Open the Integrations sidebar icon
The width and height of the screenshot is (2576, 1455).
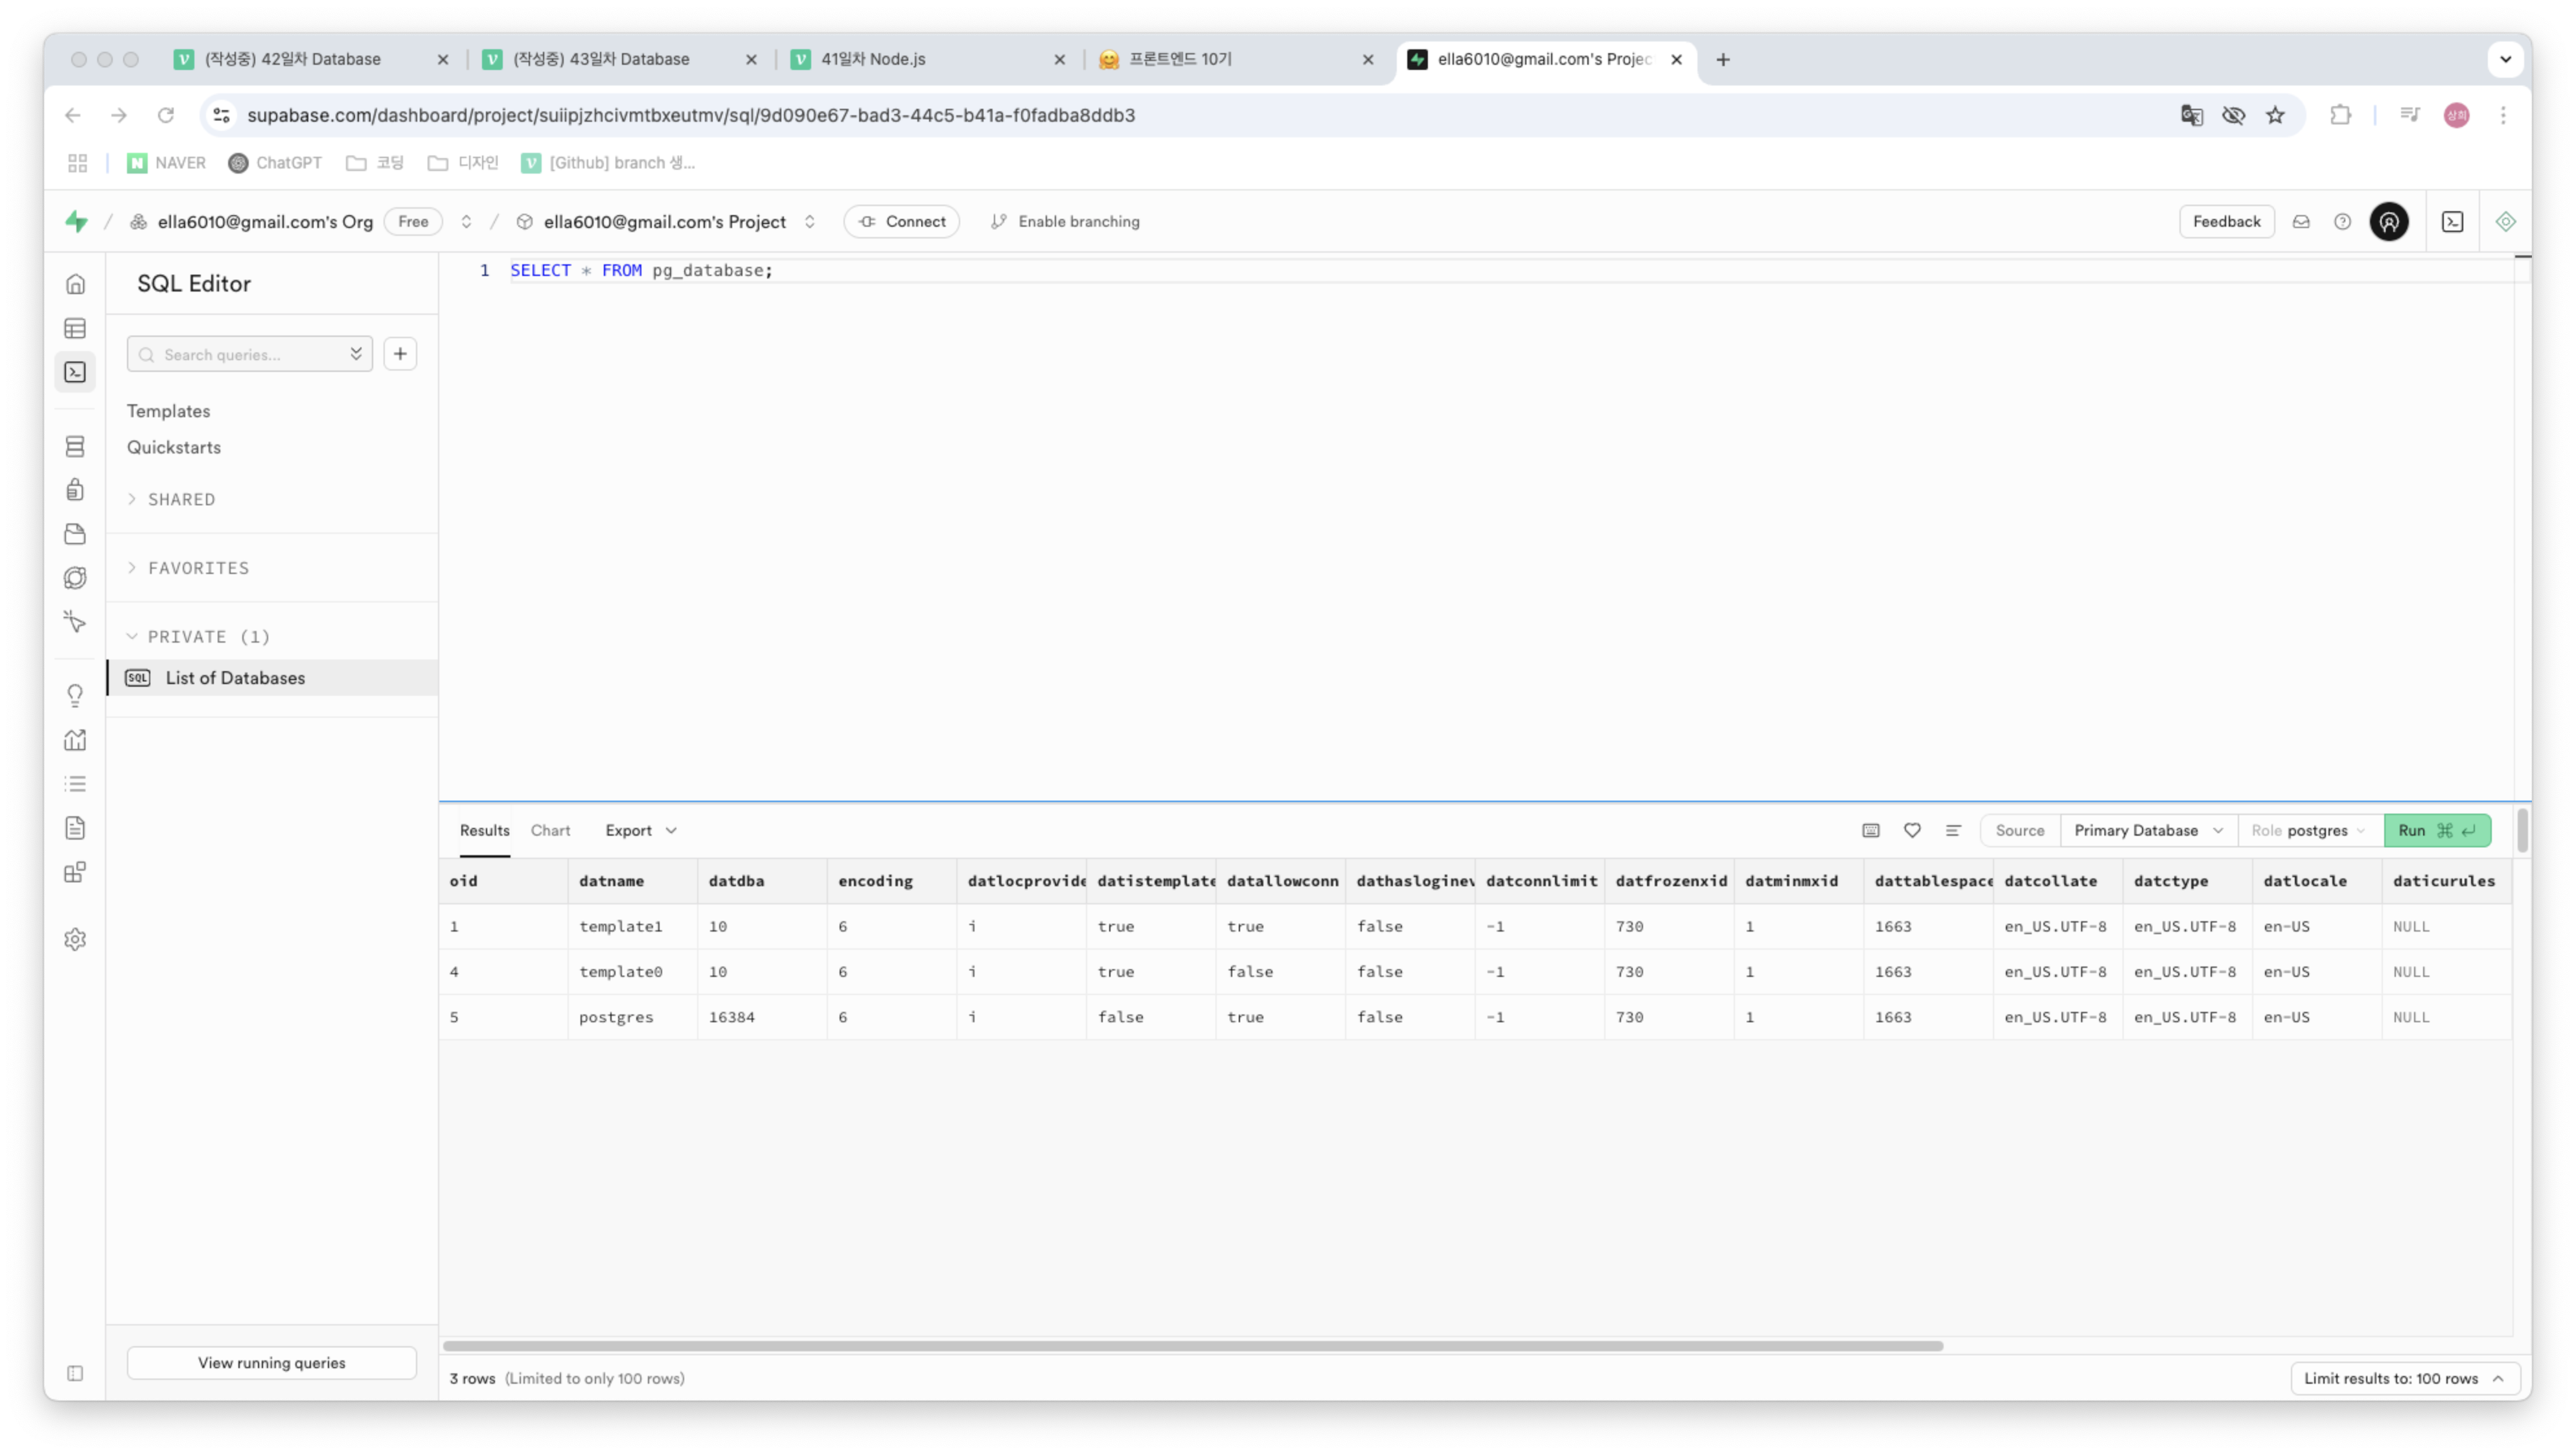75,872
